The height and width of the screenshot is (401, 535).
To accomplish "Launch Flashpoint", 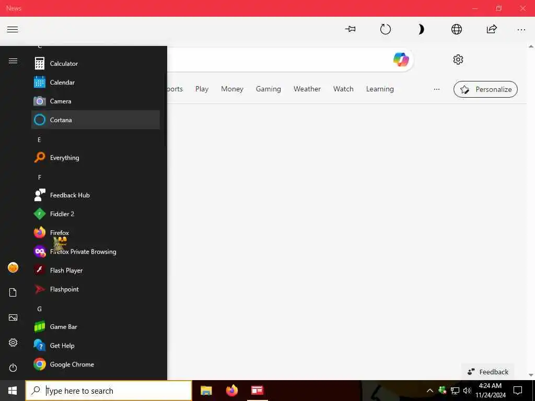I will coord(96,289).
